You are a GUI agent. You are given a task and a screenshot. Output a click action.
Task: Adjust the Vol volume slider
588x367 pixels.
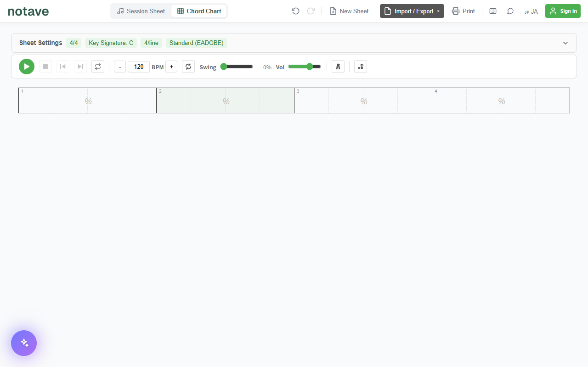[x=305, y=67]
